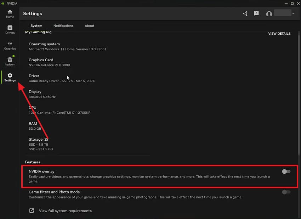Open View full system requirements link
301x219 pixels.
[65, 211]
